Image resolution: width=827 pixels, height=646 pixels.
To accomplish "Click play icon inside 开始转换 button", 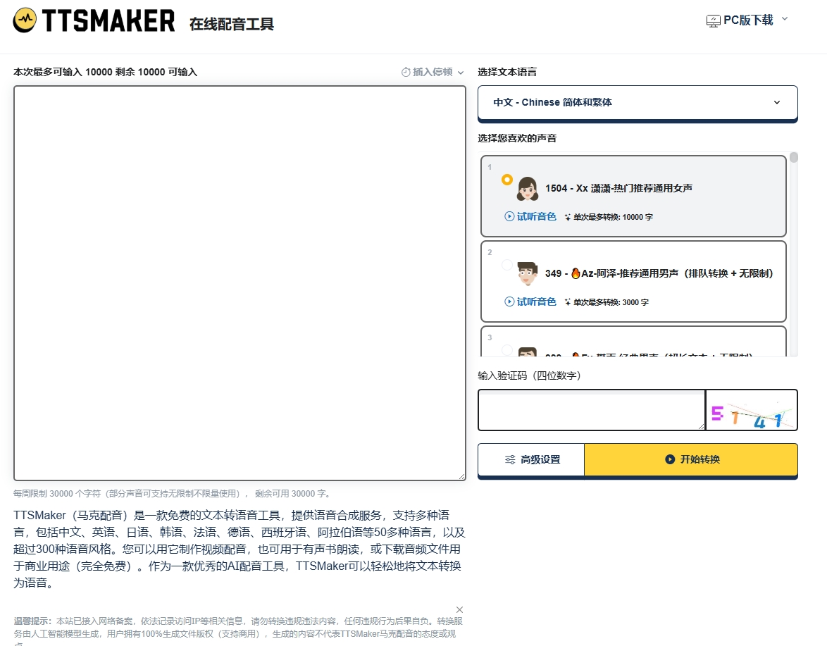I will [670, 459].
